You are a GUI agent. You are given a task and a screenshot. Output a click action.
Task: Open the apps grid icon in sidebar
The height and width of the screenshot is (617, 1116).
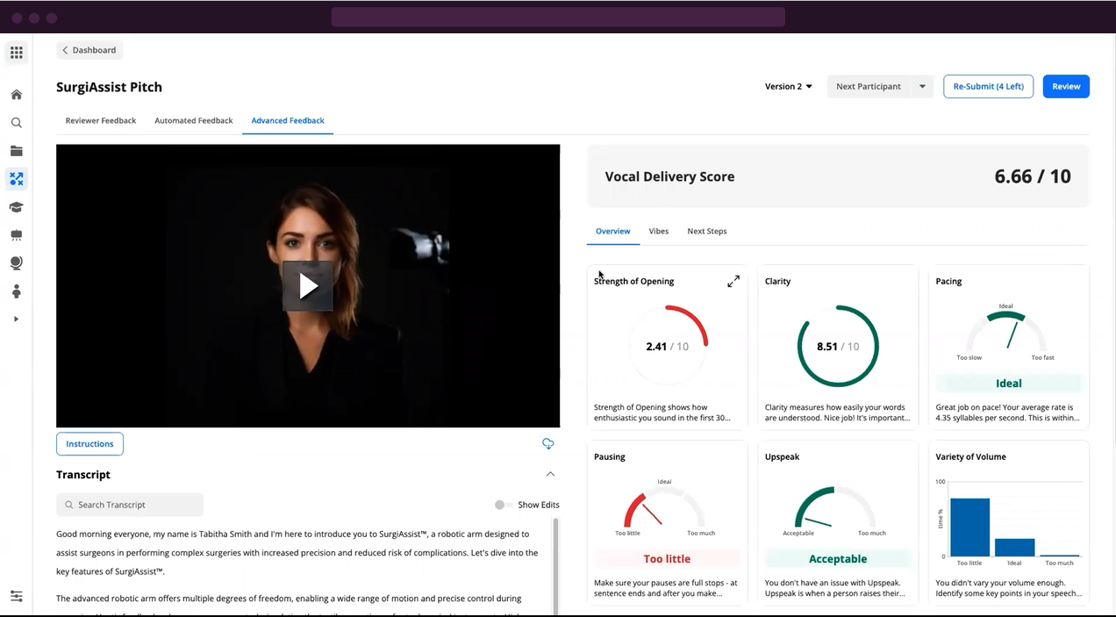click(16, 53)
